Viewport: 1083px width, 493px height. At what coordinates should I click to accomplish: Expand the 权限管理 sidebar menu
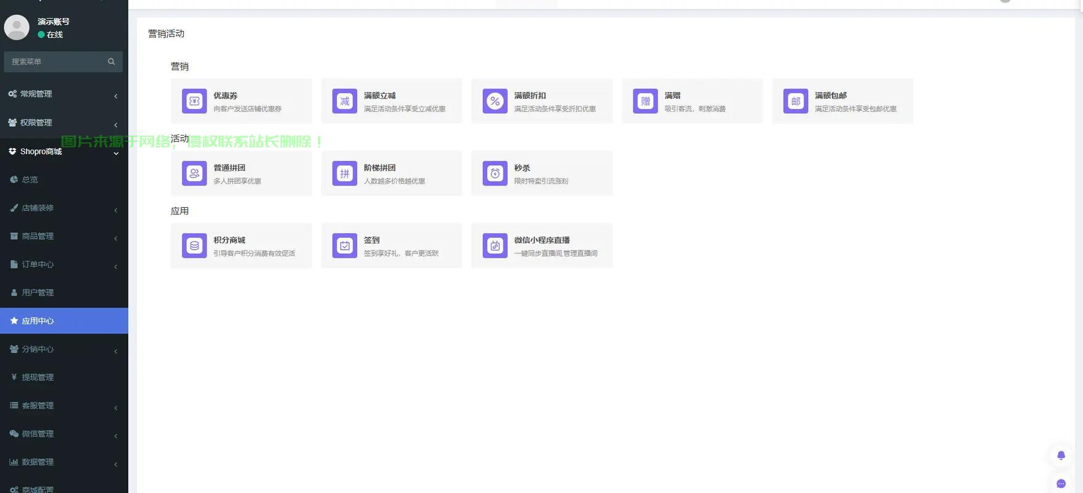click(64, 123)
